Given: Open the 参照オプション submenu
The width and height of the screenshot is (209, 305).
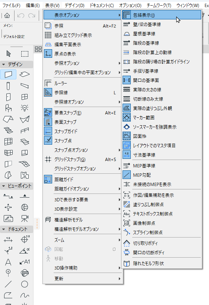Looking at the screenshot, I should (83, 63).
